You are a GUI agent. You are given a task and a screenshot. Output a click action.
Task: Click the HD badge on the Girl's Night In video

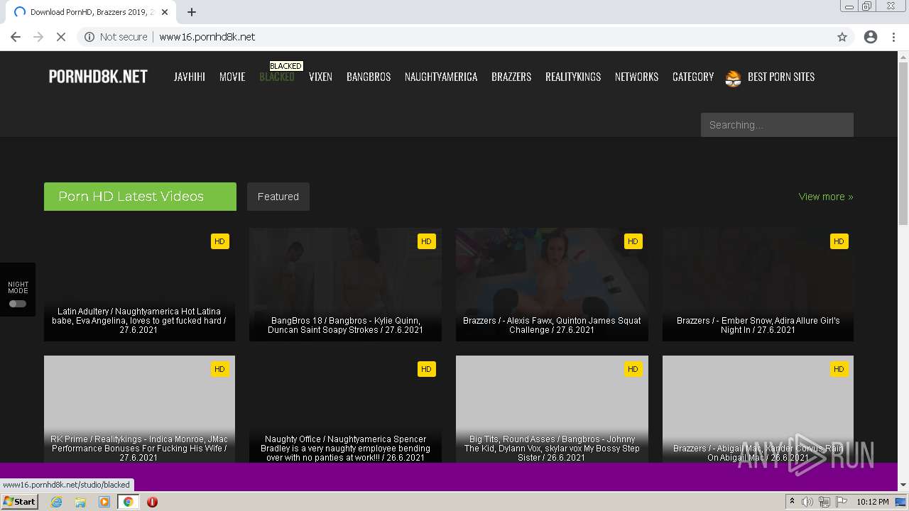(839, 241)
